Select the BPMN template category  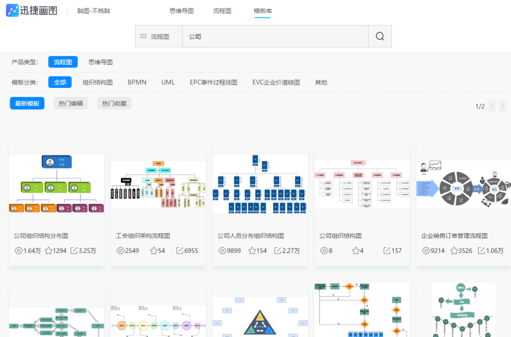click(137, 82)
